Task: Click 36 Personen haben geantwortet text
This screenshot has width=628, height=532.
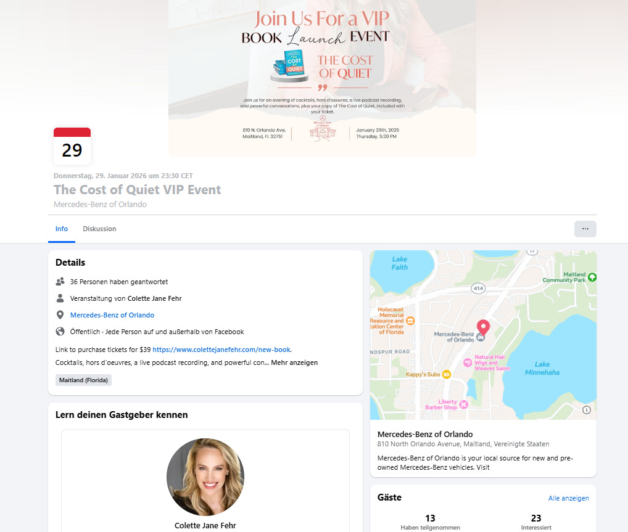Action: (x=119, y=282)
